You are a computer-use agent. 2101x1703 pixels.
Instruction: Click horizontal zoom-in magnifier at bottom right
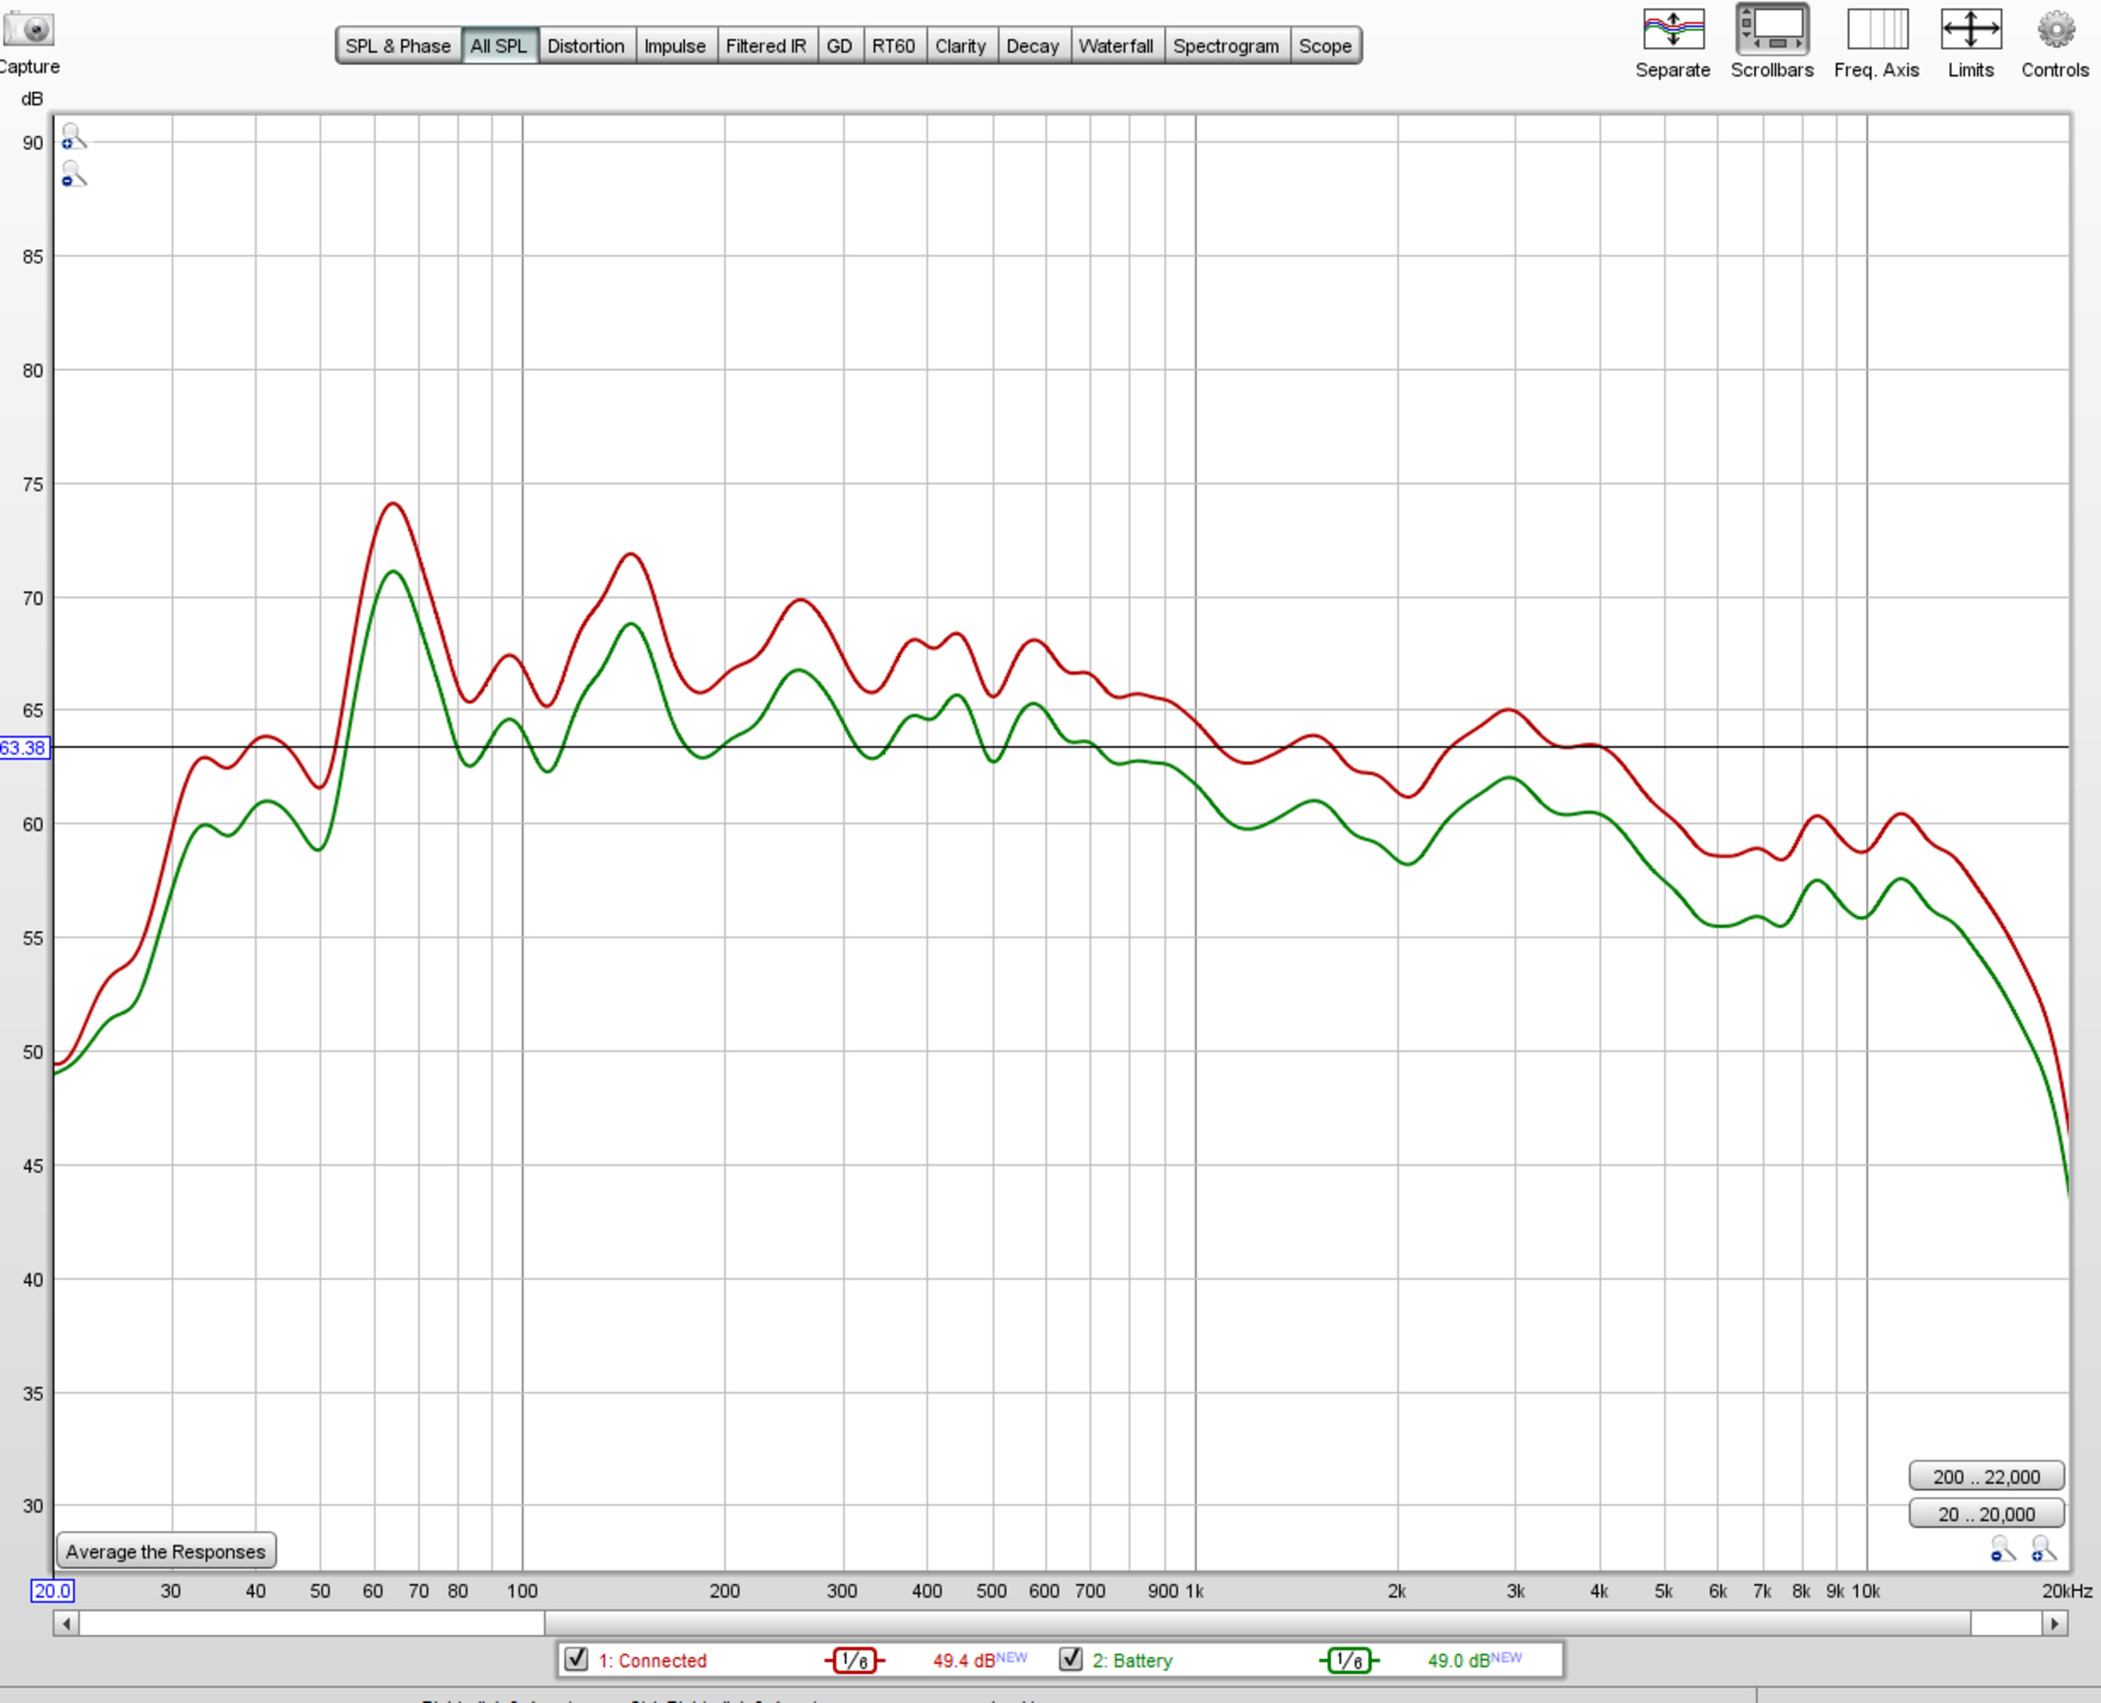(x=2043, y=1550)
